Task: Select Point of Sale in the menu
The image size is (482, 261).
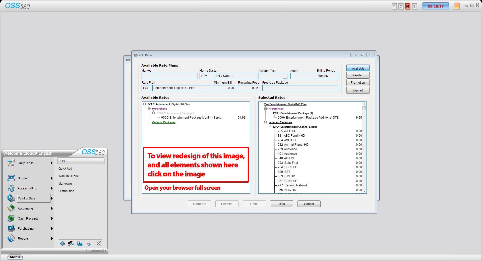Action: [34, 198]
